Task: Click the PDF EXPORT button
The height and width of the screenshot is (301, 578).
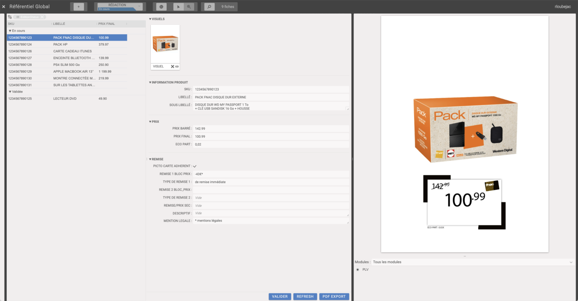Action: pos(334,296)
